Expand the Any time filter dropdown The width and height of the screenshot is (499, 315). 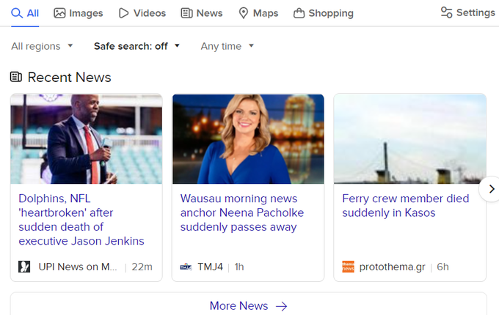point(227,46)
